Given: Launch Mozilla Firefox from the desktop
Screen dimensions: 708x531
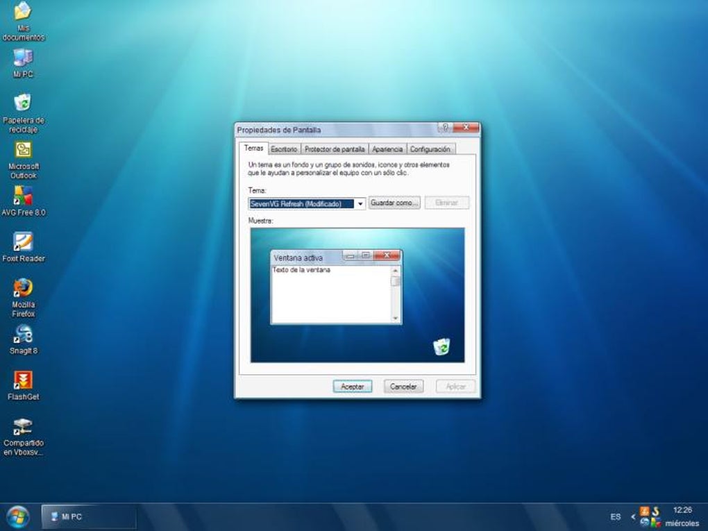Looking at the screenshot, I should point(23,298).
